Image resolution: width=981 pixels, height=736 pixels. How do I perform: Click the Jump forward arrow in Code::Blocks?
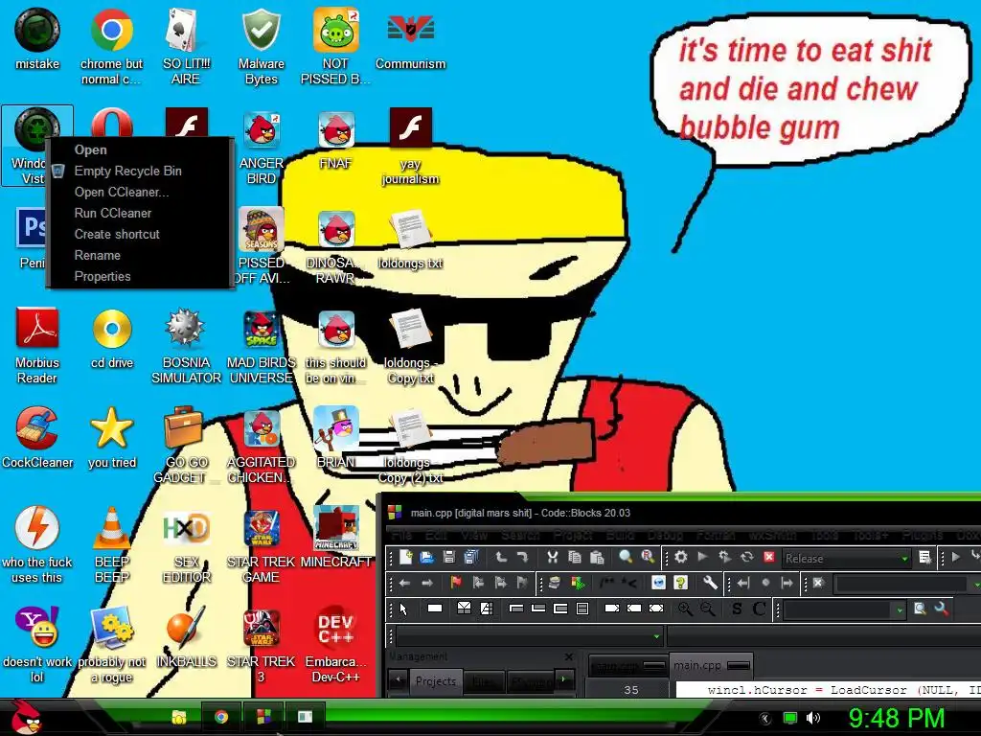tap(427, 584)
